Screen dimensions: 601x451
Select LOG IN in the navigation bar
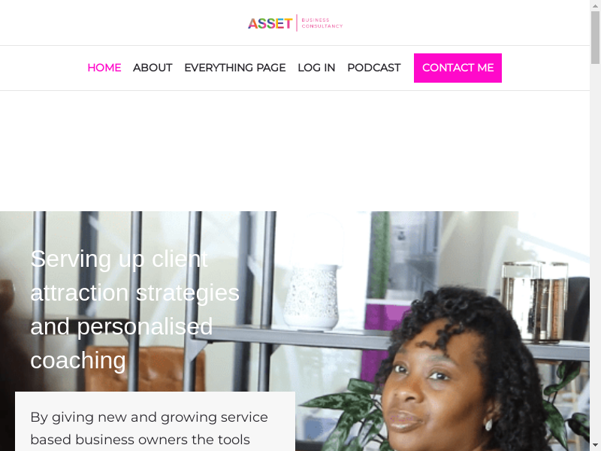click(316, 68)
